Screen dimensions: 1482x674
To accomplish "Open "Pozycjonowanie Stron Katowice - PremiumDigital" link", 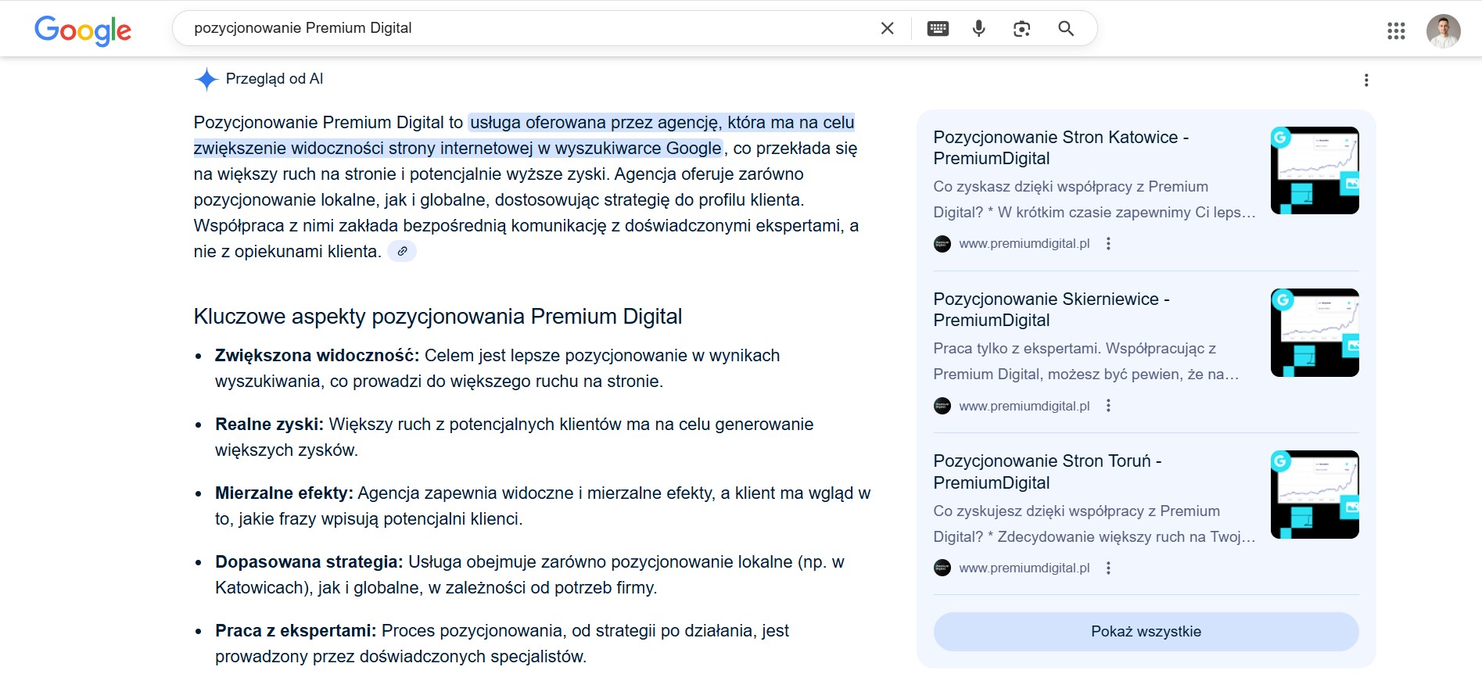I will (x=1060, y=148).
